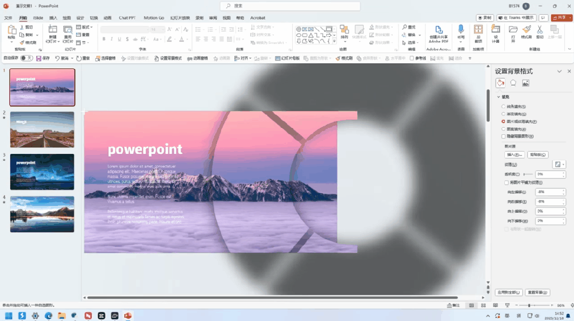Click the Save (保存) icon in the quick access bar

tap(38, 58)
